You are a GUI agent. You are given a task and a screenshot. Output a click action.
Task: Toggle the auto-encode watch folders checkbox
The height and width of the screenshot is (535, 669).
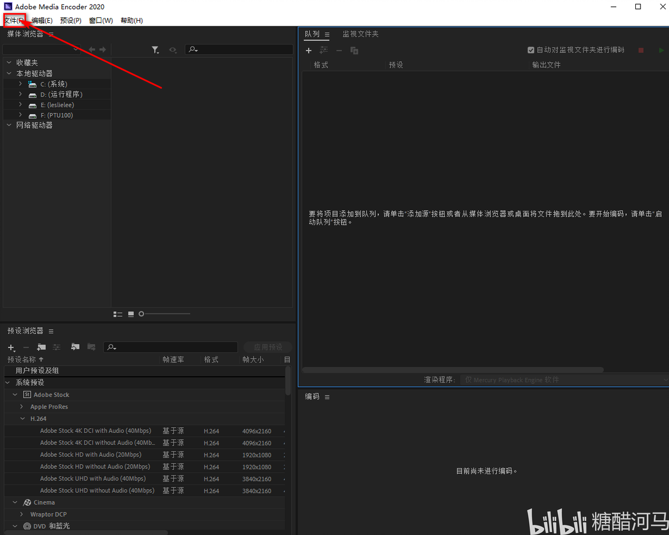[x=531, y=50]
